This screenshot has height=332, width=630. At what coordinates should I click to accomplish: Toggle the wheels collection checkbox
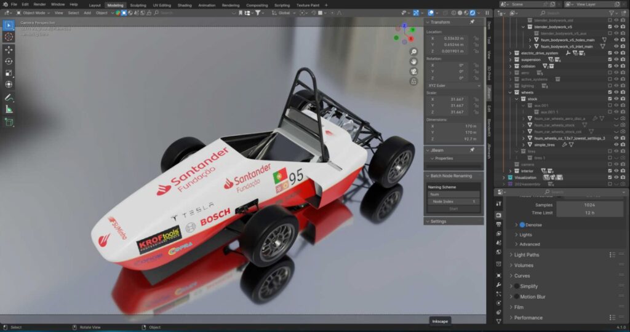click(610, 92)
